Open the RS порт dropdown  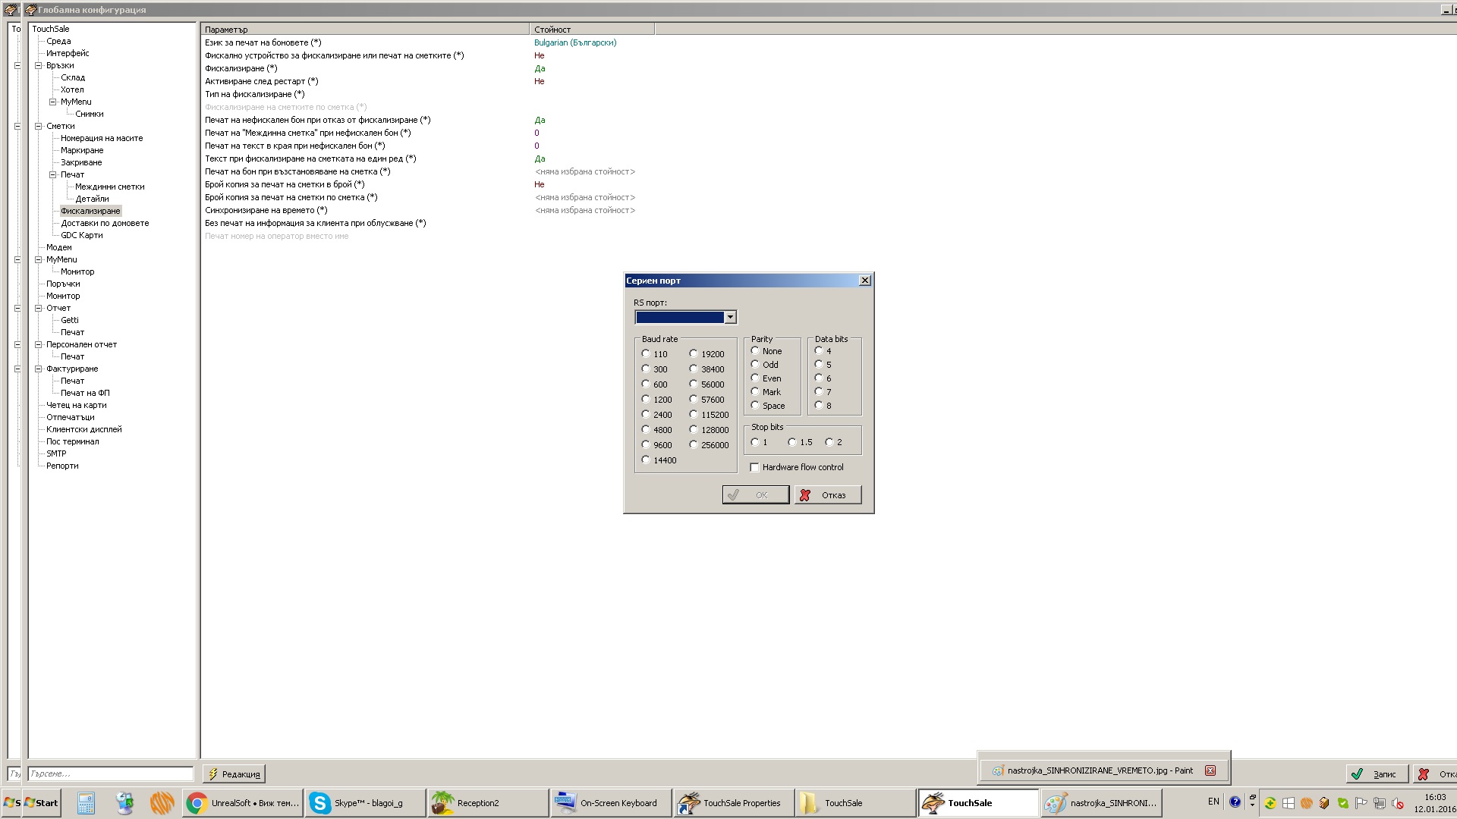[x=730, y=317]
